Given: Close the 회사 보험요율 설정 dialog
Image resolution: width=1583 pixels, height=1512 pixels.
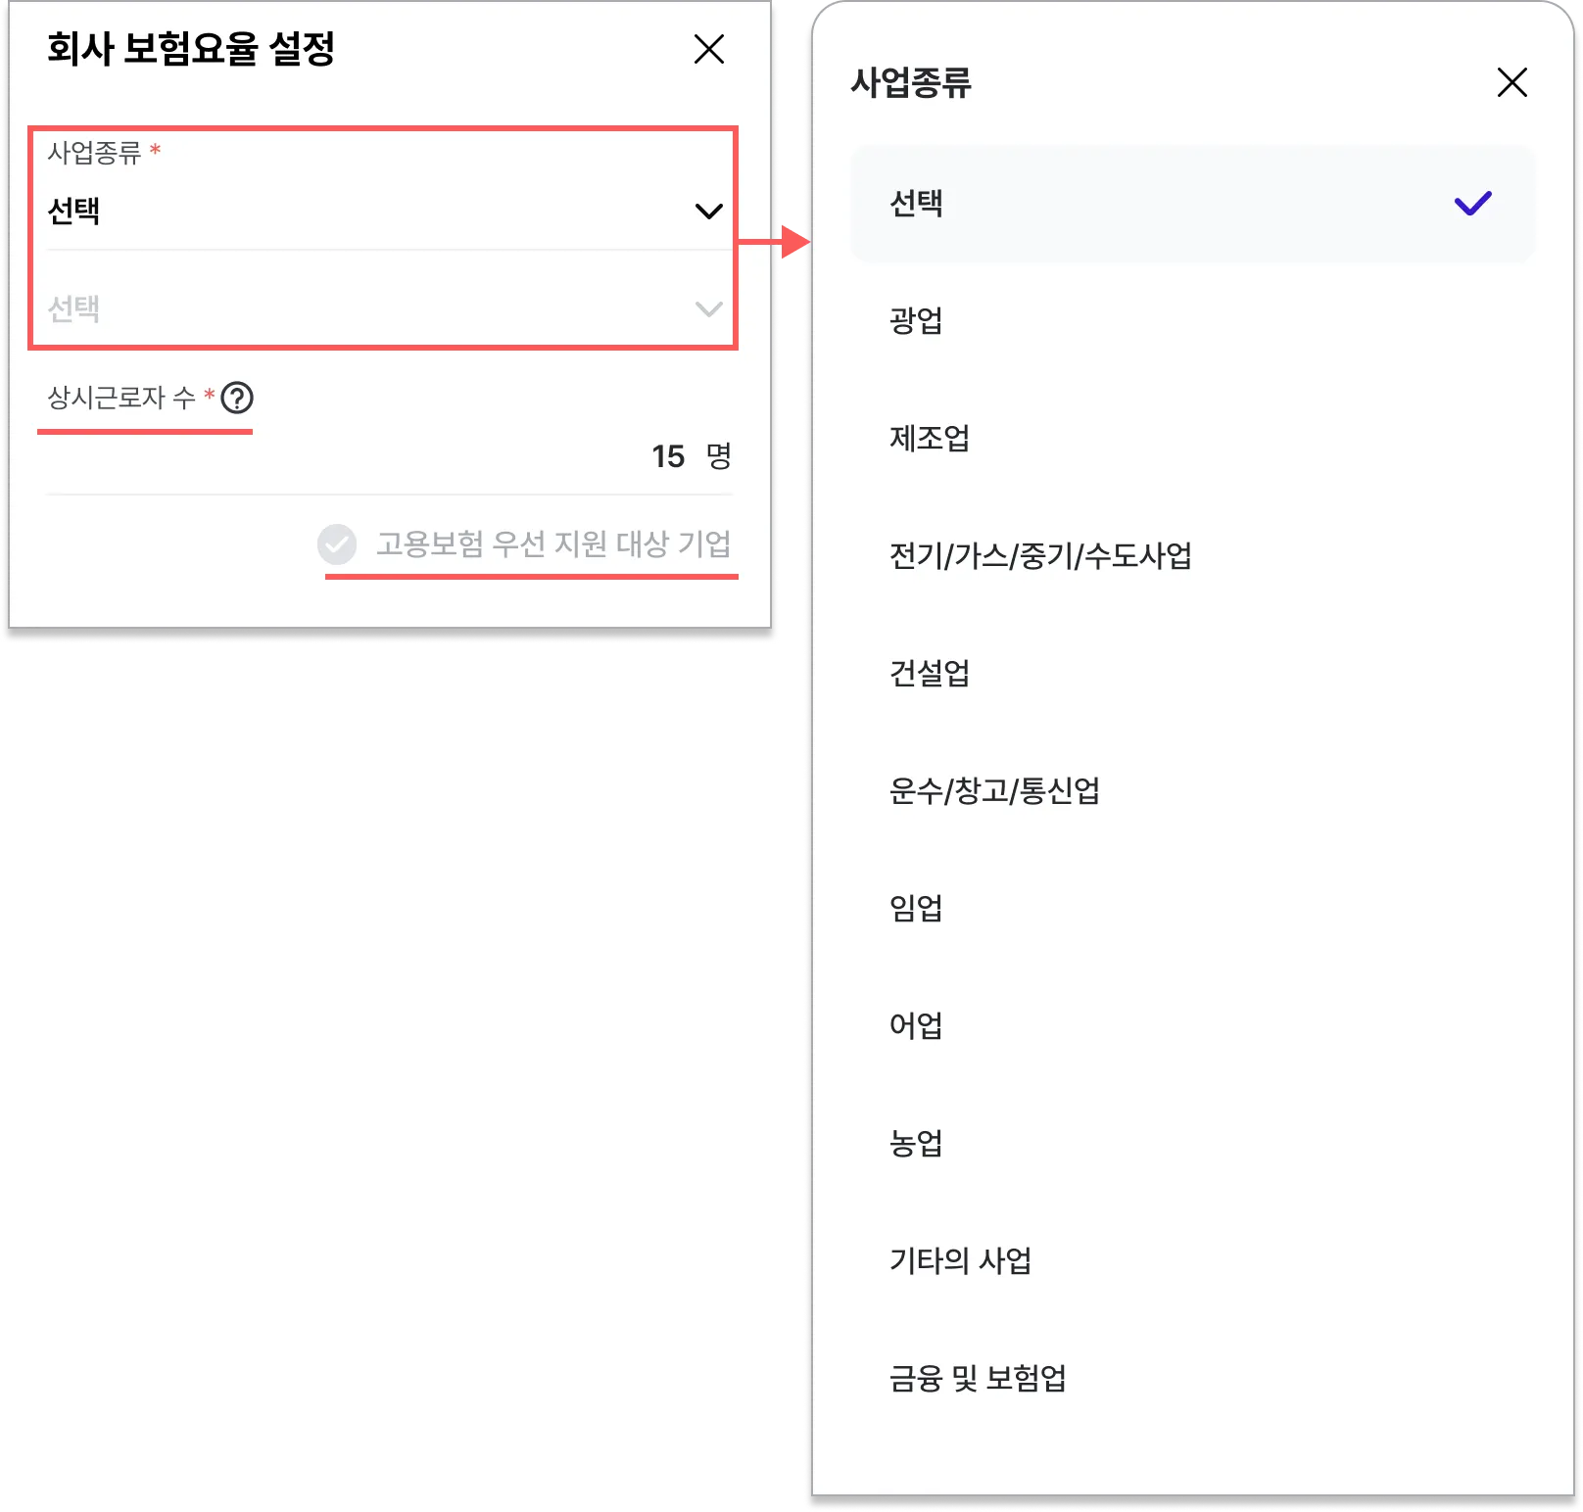Looking at the screenshot, I should (708, 49).
